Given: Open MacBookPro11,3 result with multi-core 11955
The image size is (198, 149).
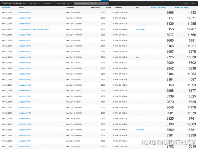Looking at the screenshot, I should click(25, 24).
